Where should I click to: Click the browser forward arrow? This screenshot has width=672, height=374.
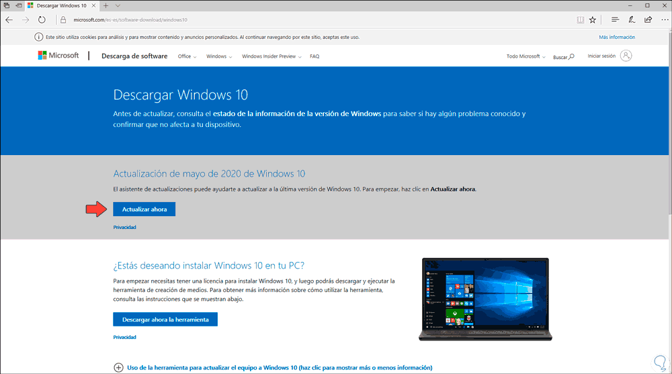click(26, 19)
